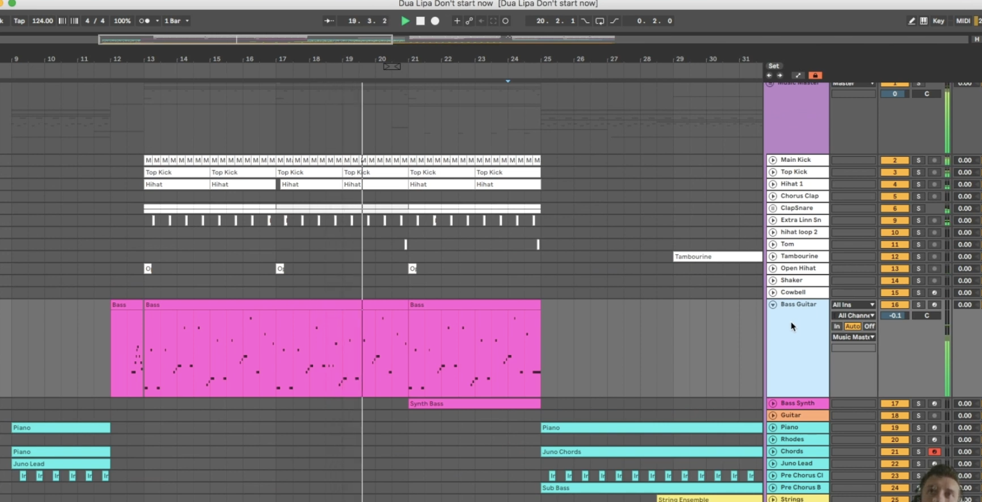Click the MIDI overdub plus icon
This screenshot has width=982, height=502.
click(457, 21)
